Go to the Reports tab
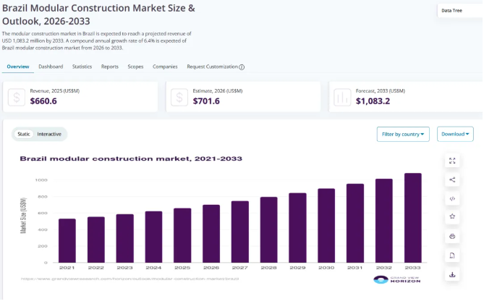This screenshot has height=304, width=484. (x=109, y=67)
